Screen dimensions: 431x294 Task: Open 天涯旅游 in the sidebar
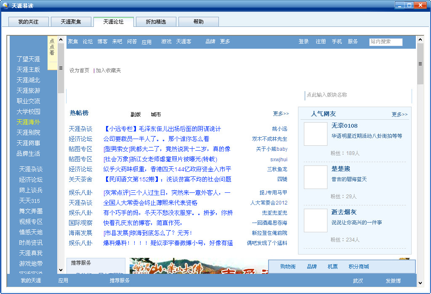click(x=28, y=90)
